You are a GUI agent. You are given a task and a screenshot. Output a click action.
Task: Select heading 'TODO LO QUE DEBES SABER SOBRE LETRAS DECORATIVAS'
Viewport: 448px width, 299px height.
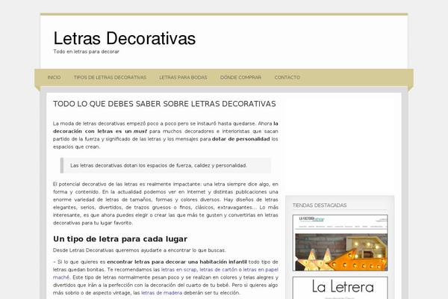164,104
